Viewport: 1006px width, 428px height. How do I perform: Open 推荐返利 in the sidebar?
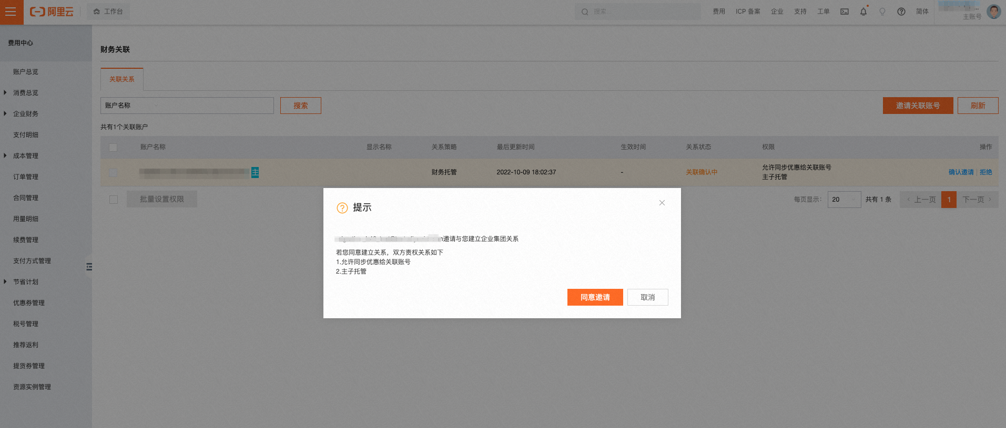26,345
